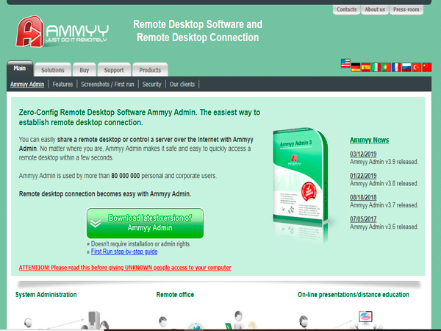
Task: Click the Ammyy Admin v3.9 released text
Action: pos(384,162)
